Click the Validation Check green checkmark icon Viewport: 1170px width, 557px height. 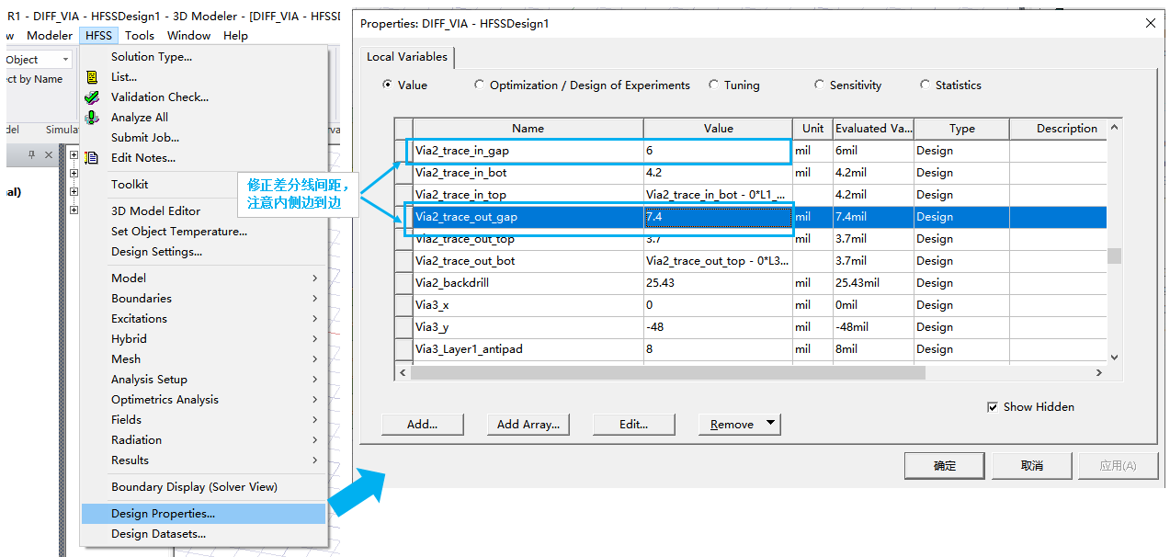pyautogui.click(x=91, y=97)
